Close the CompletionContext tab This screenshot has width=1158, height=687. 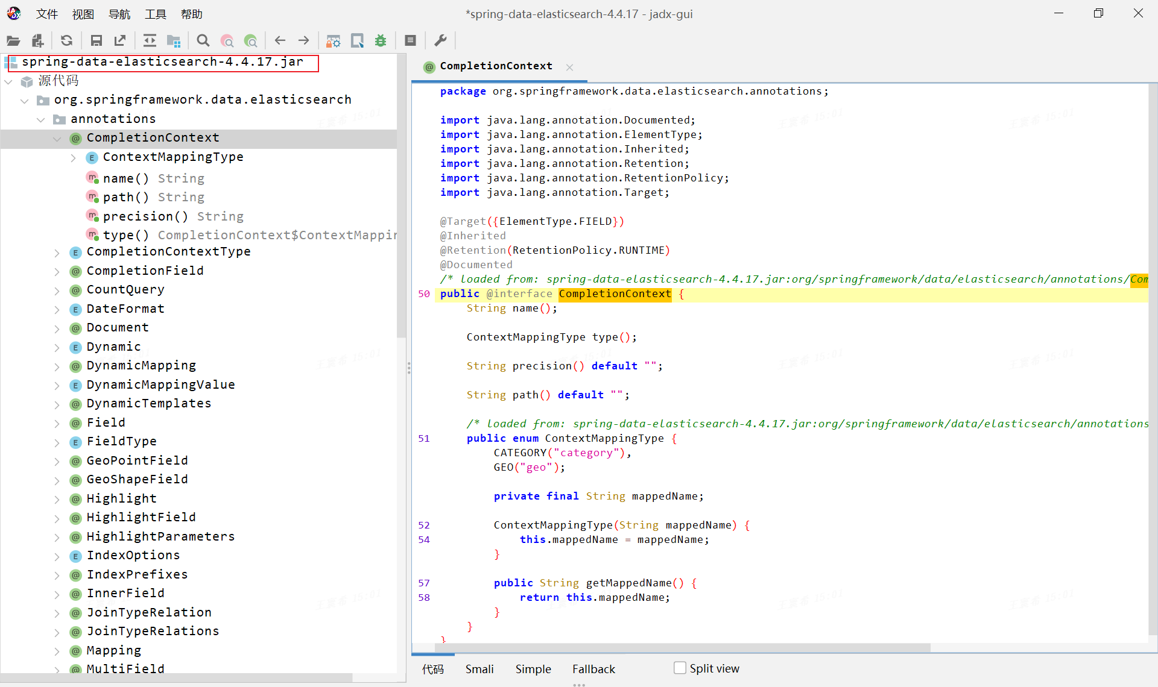(569, 67)
